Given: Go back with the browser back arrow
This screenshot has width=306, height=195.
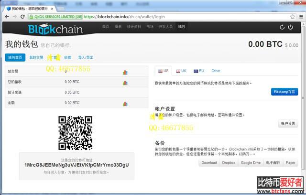Looking at the screenshot, I should click(7, 17).
